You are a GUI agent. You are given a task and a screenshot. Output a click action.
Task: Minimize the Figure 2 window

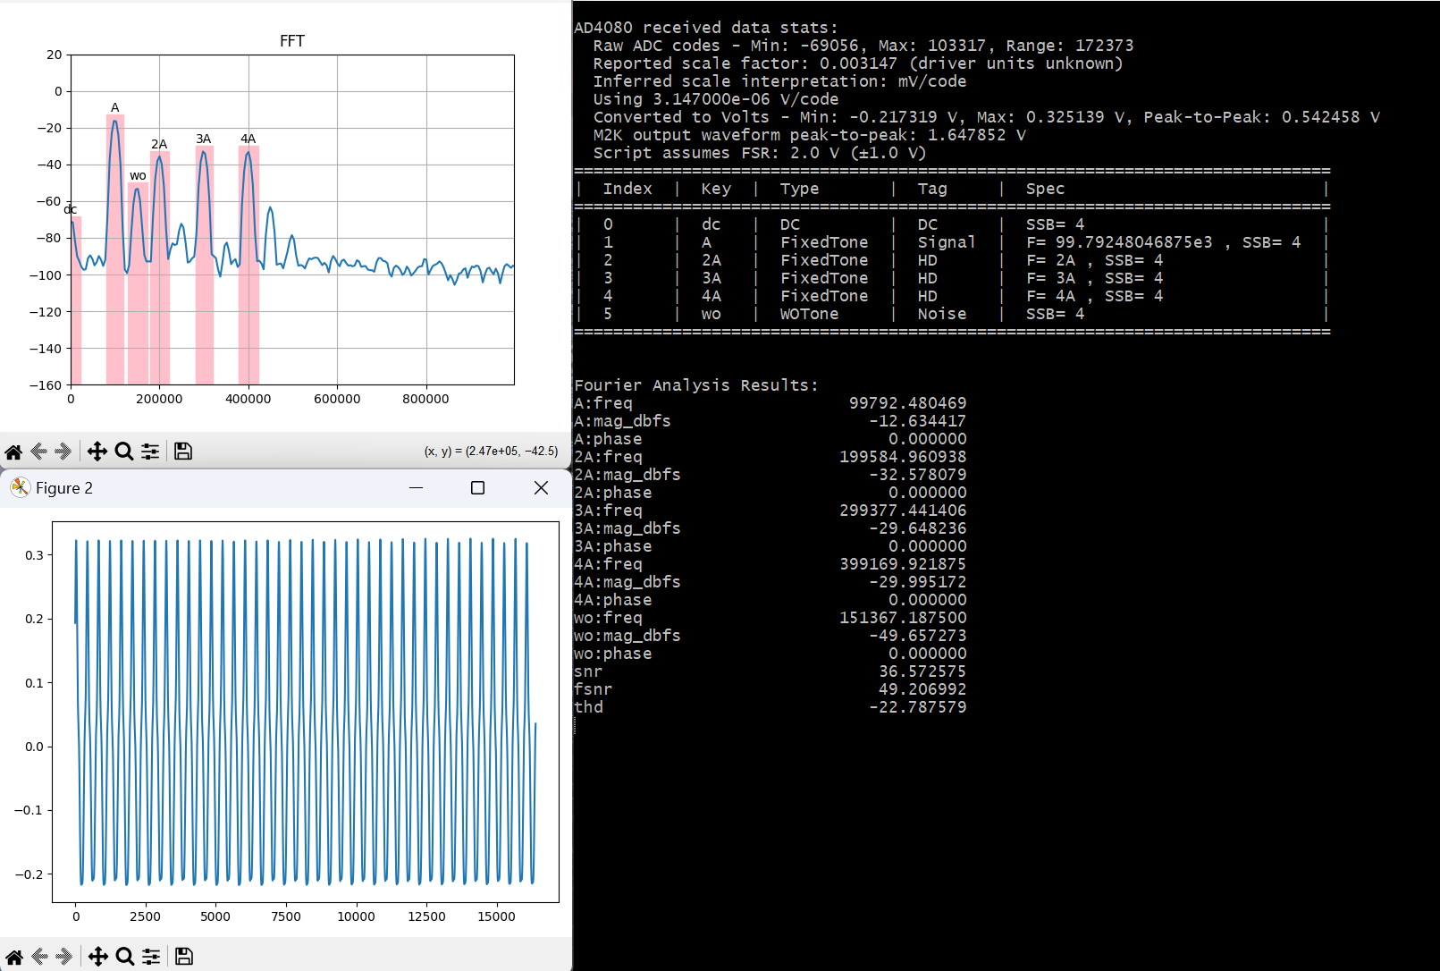(x=416, y=487)
